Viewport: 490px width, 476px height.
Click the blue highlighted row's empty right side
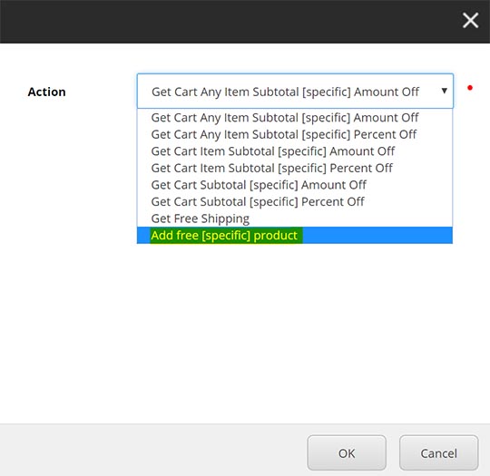coord(377,235)
